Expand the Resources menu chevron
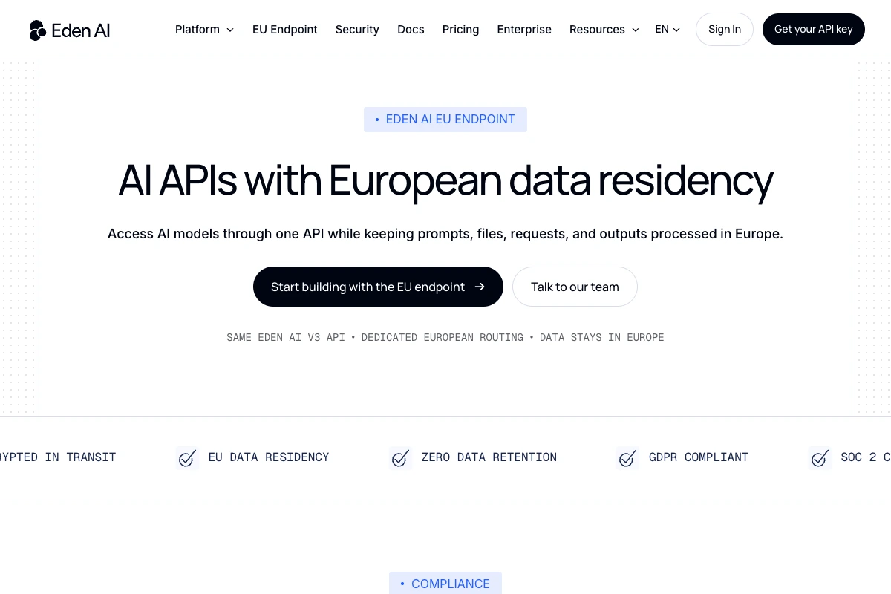 [636, 30]
